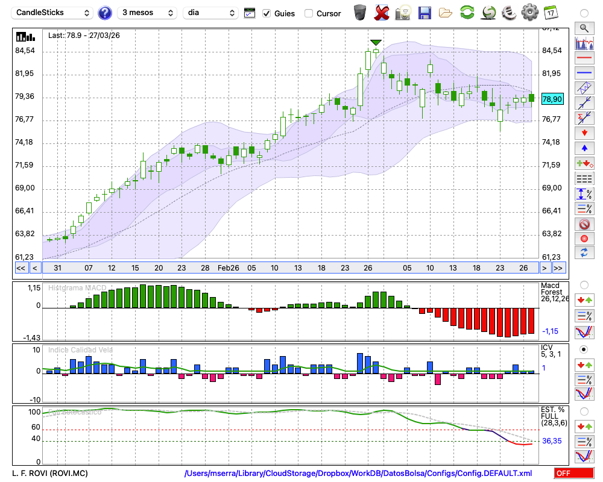The width and height of the screenshot is (603, 482).
Task: Open the CandleSticks chart type dropdown
Action: tap(53, 13)
